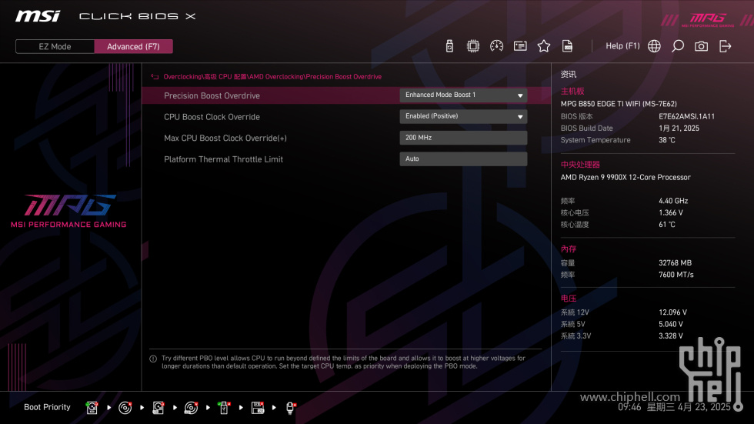Screen dimensions: 754x424
Task: Click the 09:46 clock display
Action: [629, 407]
